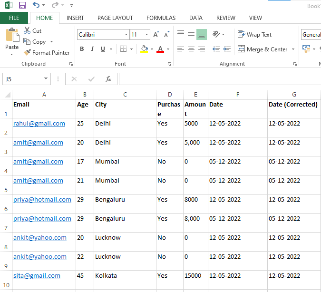Click the Insert Function fx icon
Image resolution: width=321 pixels, height=292 pixels.
pyautogui.click(x=108, y=79)
